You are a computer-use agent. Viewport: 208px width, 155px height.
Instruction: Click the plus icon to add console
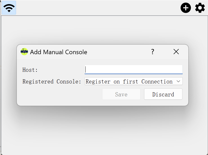(x=185, y=8)
